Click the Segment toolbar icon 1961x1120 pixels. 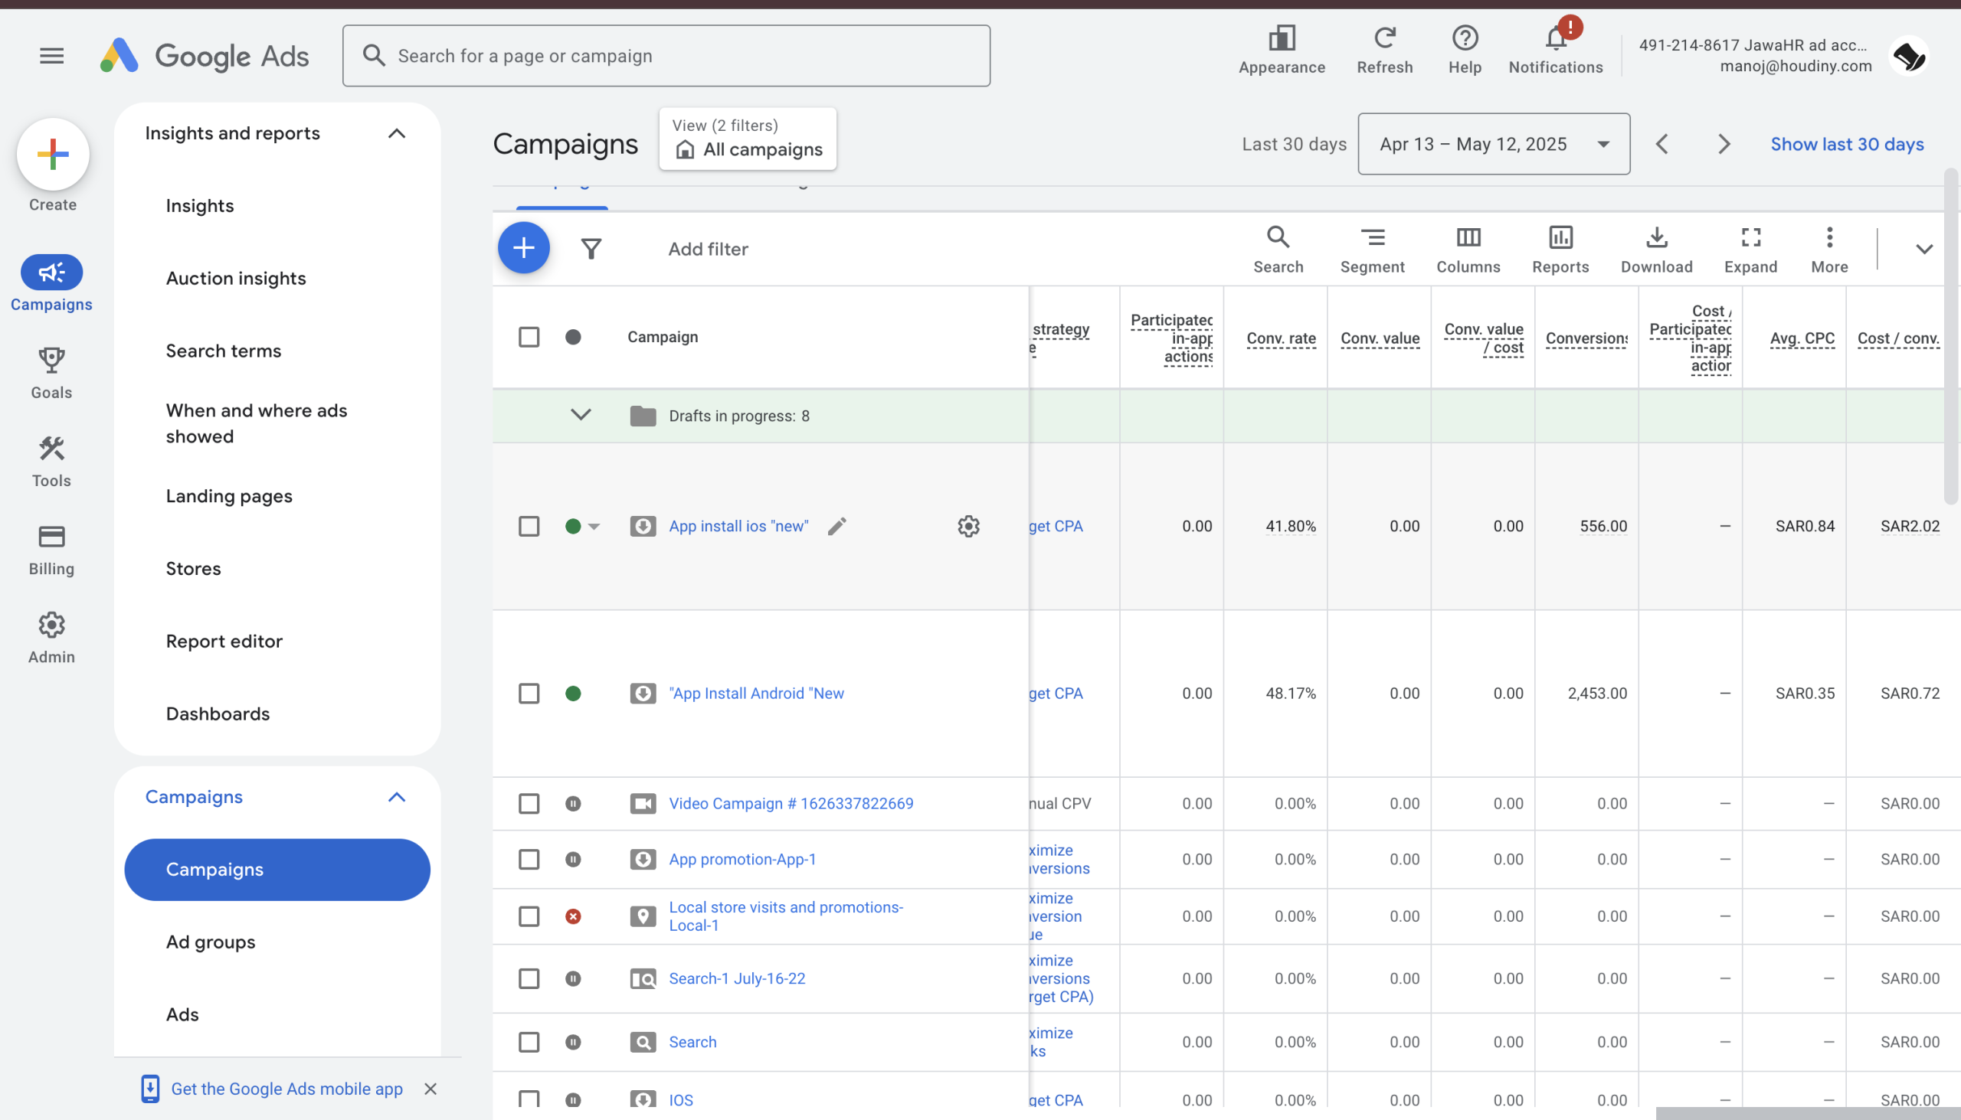[x=1371, y=248]
